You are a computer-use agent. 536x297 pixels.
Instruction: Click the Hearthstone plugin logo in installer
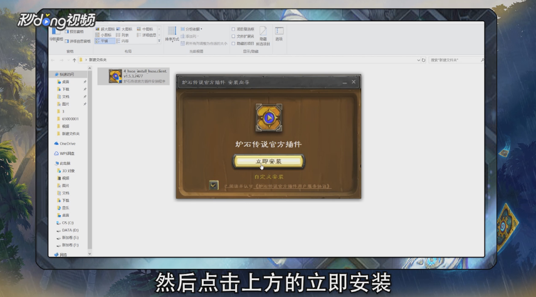click(x=269, y=118)
